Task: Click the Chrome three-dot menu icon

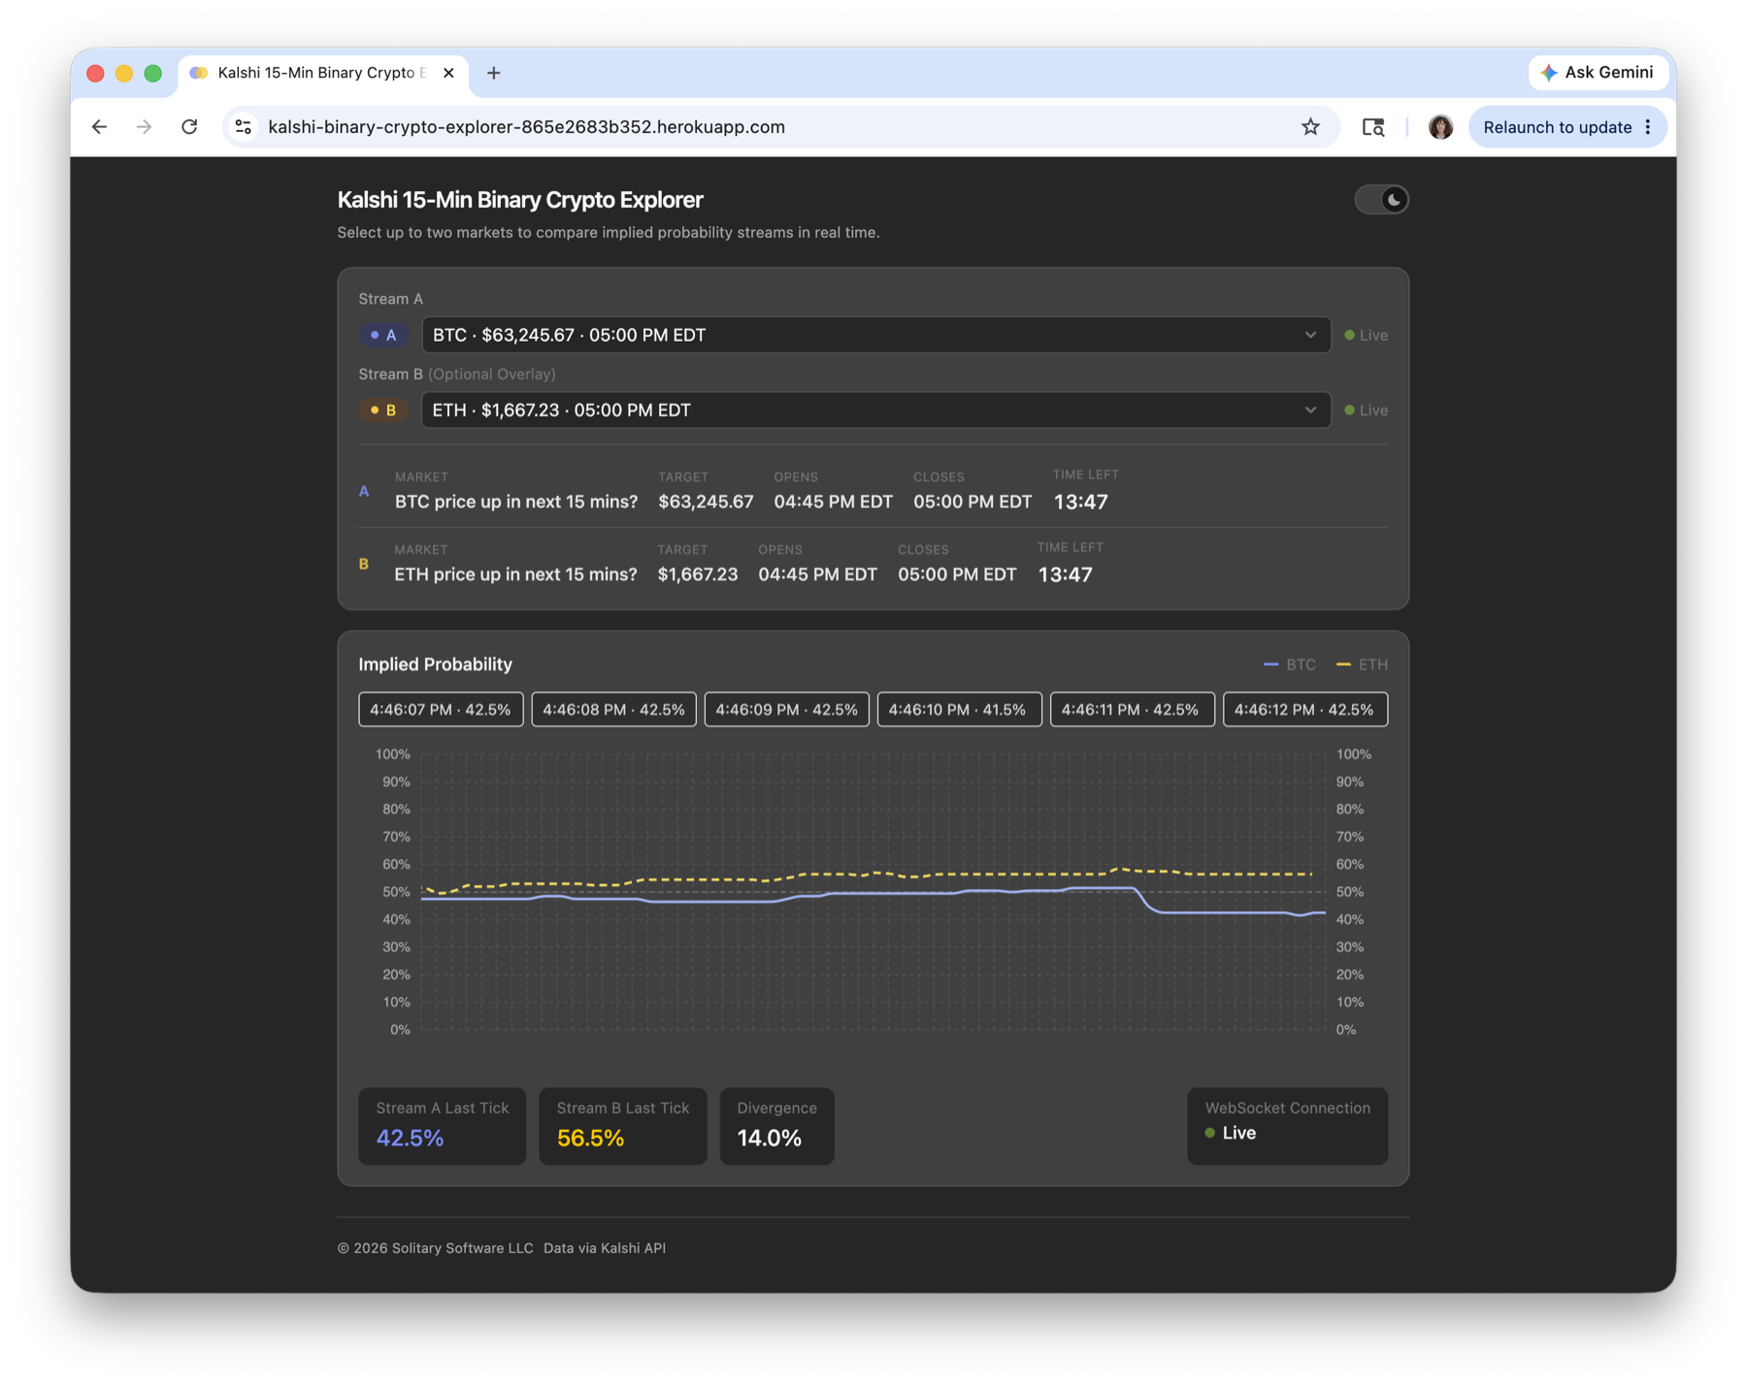Action: pyautogui.click(x=1648, y=127)
